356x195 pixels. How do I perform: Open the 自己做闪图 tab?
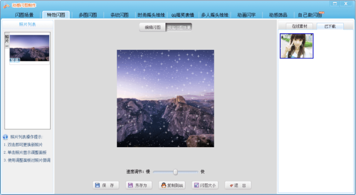[310, 15]
